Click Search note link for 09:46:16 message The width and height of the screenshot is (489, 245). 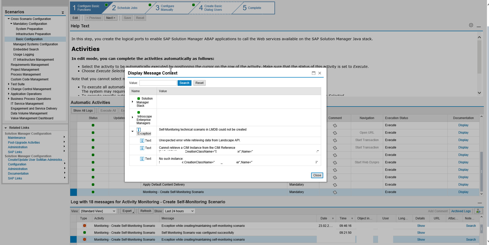click(471, 226)
